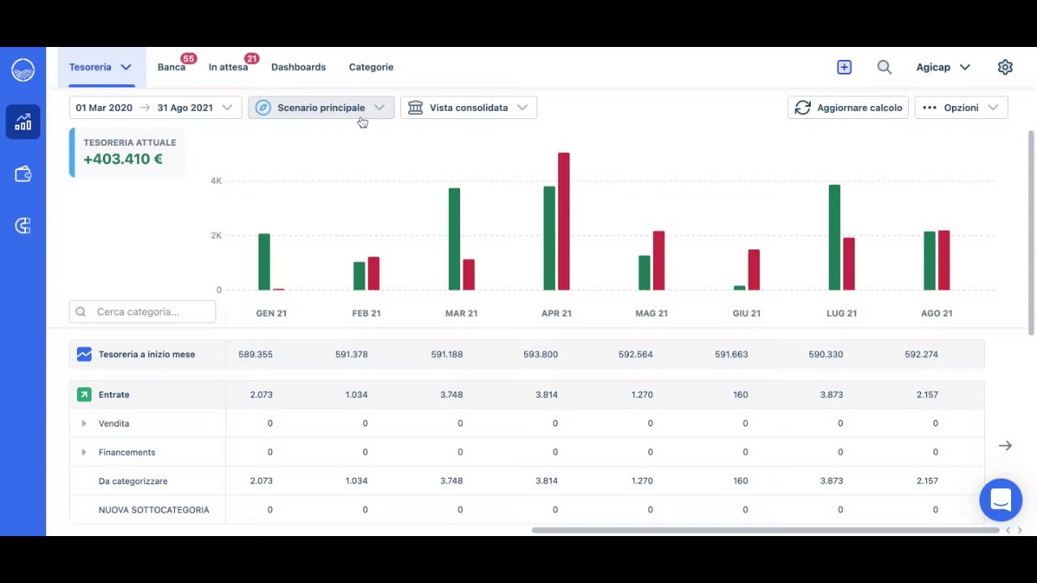The height and width of the screenshot is (583, 1037).
Task: Click the search icon in Cerca categoria
Action: pos(81,312)
